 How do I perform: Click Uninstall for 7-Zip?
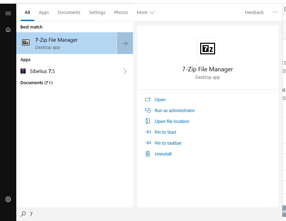[163, 154]
